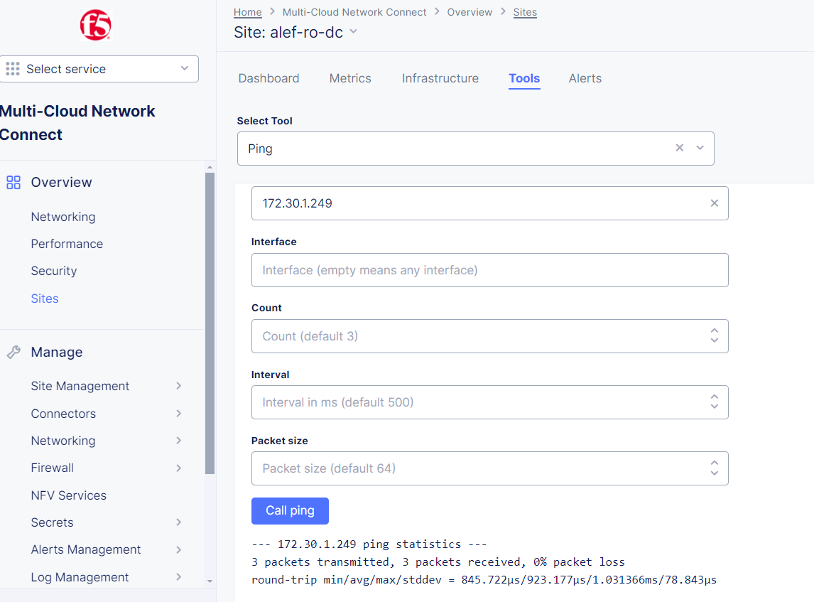This screenshot has width=814, height=602.
Task: Clear the 172.30.1.249 destination field
Action: point(715,203)
